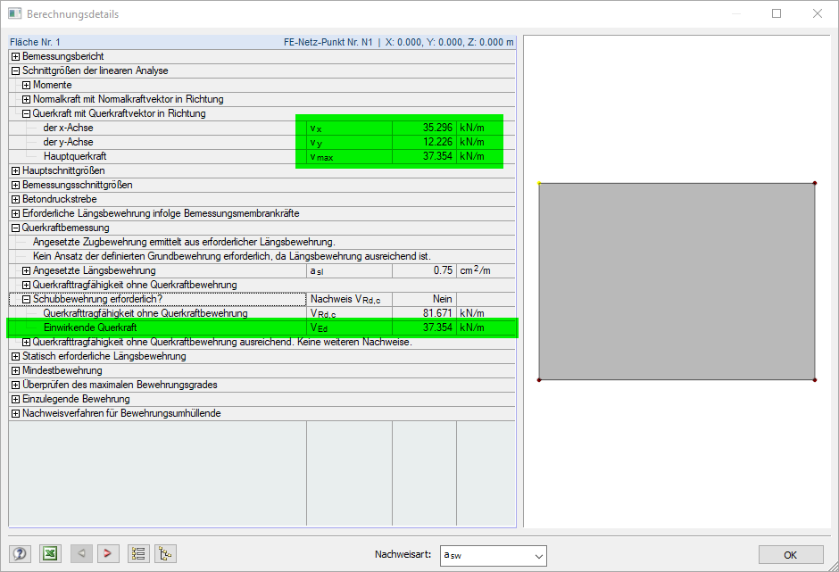Confirm with the OK button
The height and width of the screenshot is (572, 839).
click(x=791, y=553)
